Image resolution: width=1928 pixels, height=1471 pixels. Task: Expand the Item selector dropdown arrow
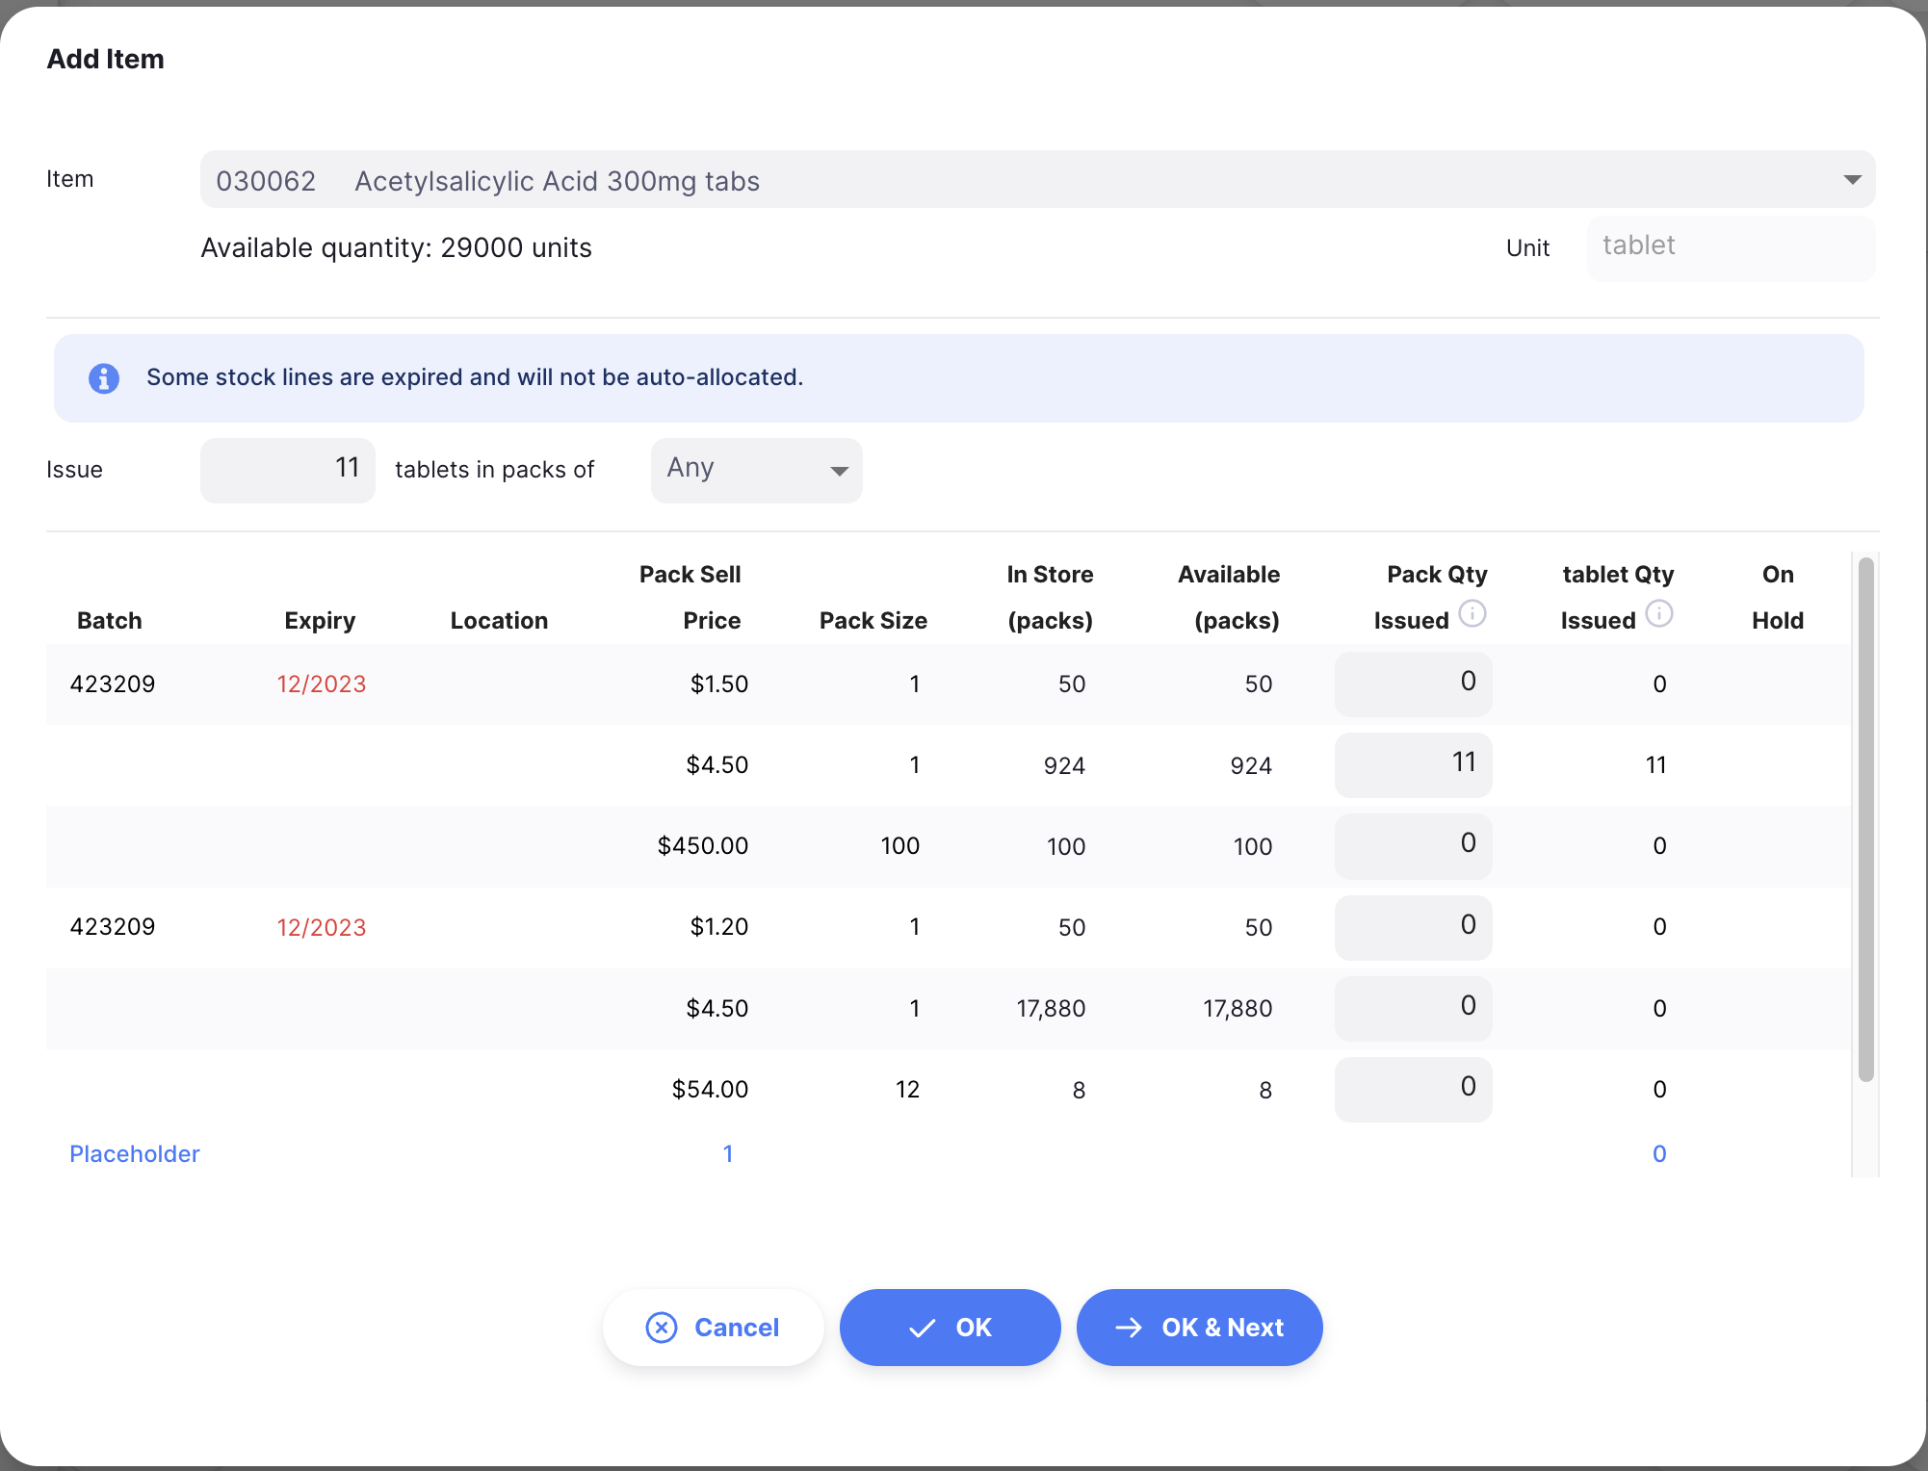coord(1852,180)
